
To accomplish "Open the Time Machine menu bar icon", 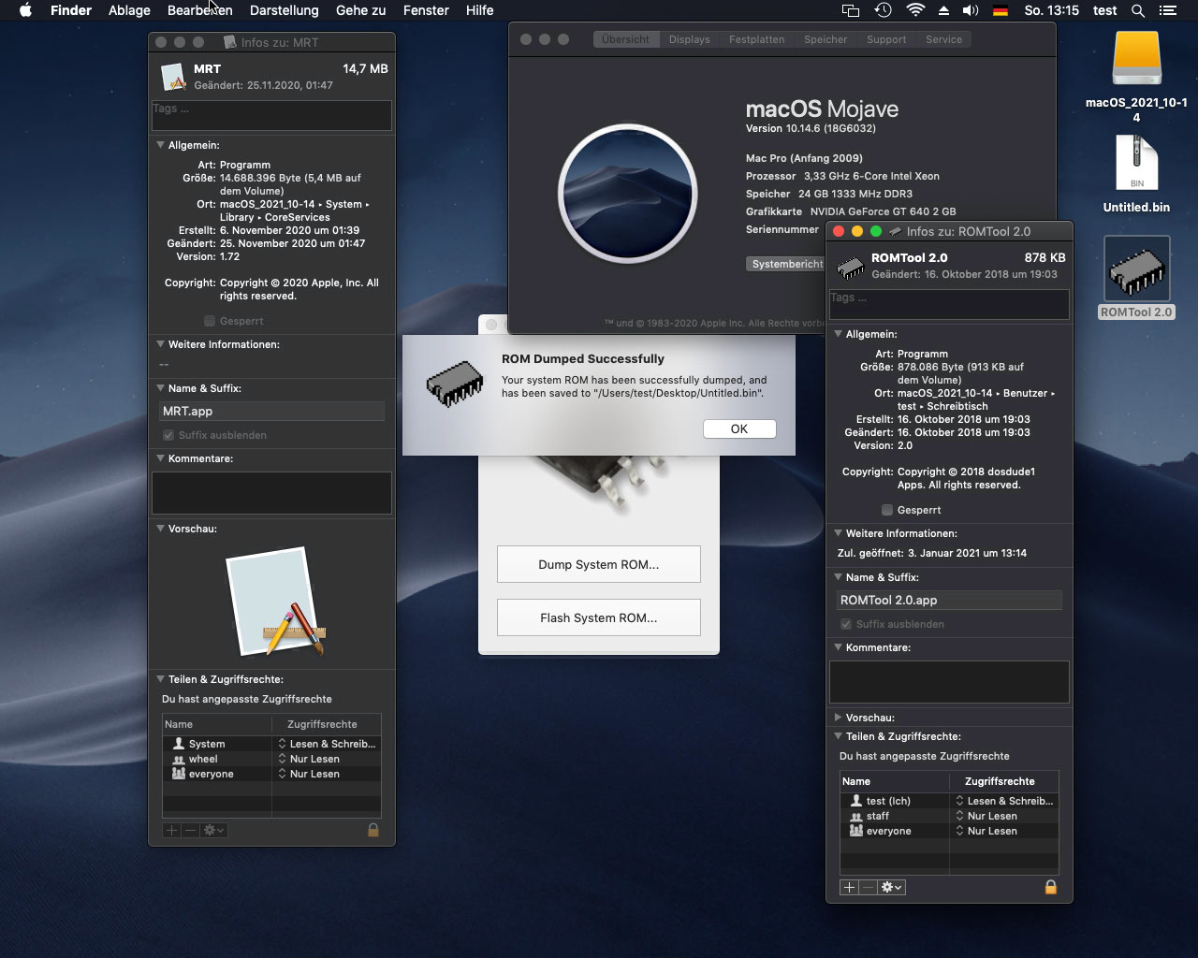I will pyautogui.click(x=883, y=10).
